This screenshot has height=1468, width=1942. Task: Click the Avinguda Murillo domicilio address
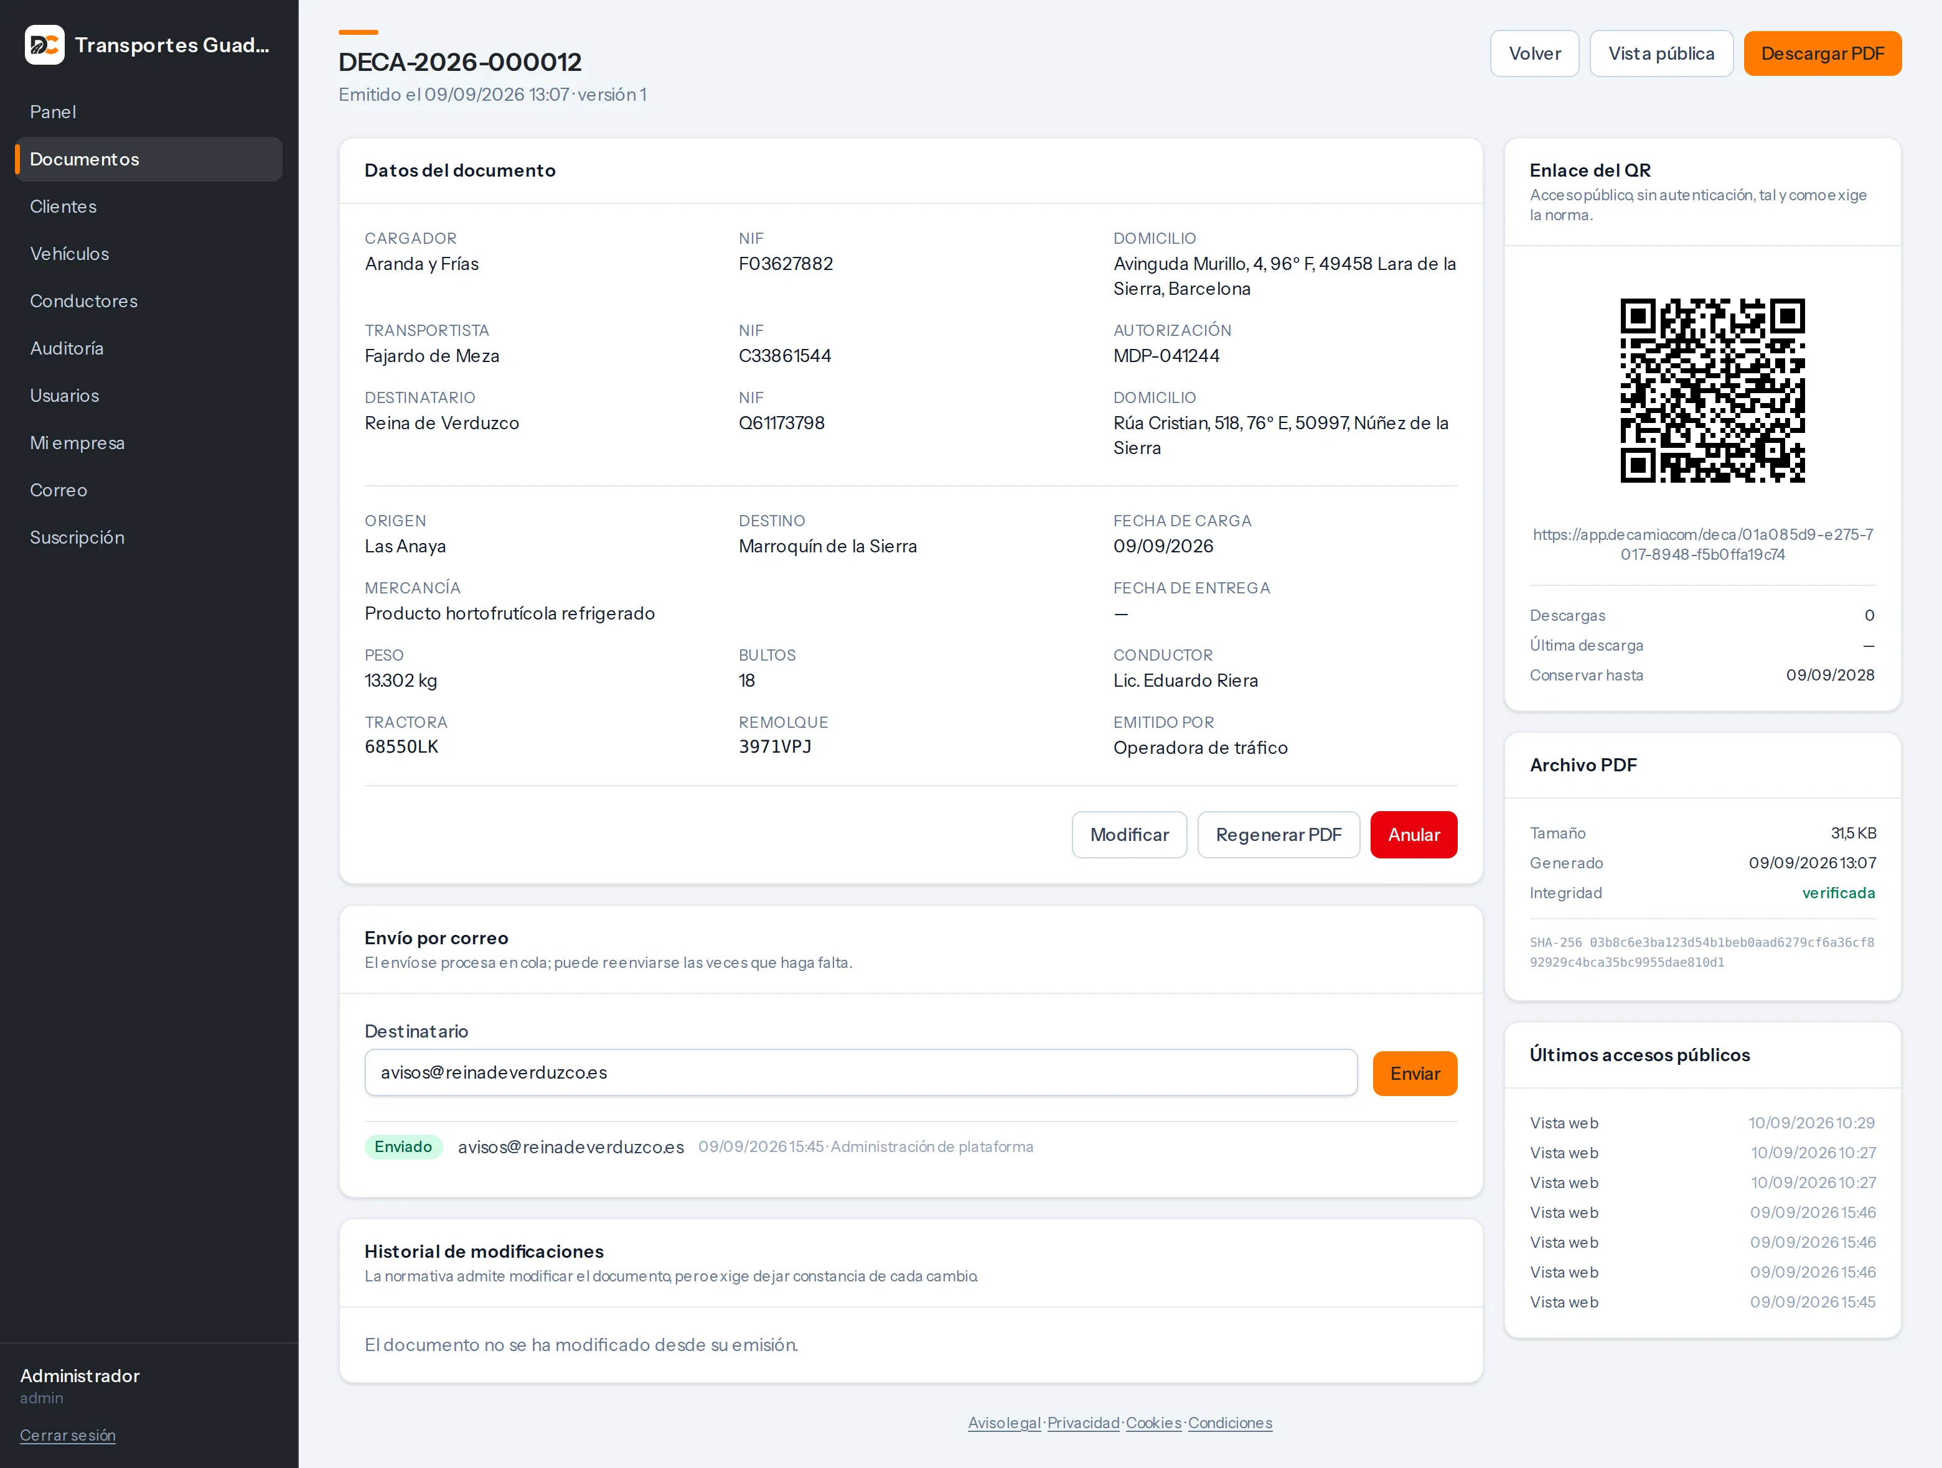pos(1285,276)
